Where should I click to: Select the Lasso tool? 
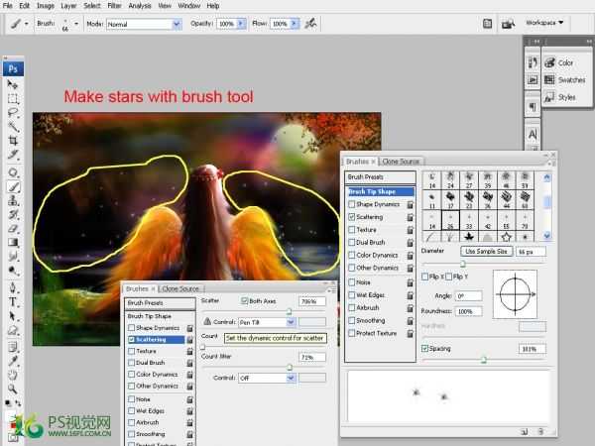click(x=14, y=113)
